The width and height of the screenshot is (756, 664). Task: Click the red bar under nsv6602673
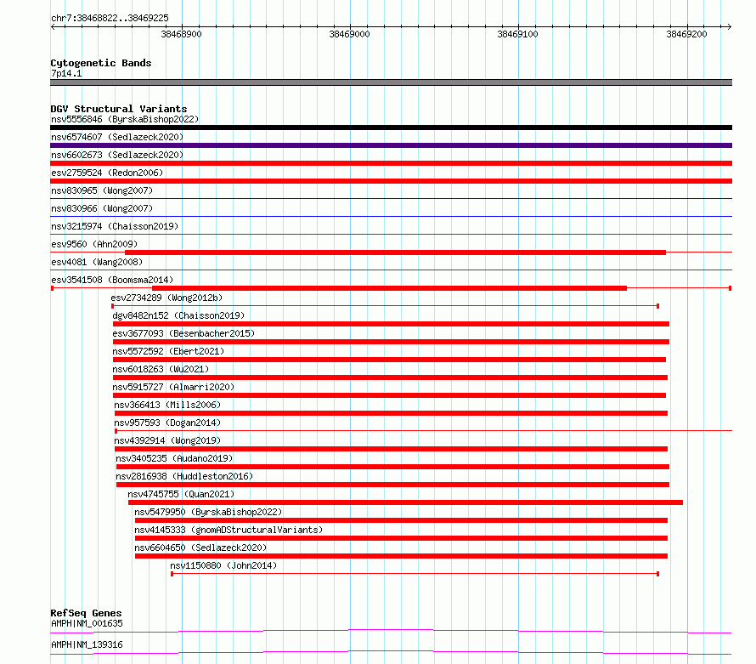(x=391, y=163)
